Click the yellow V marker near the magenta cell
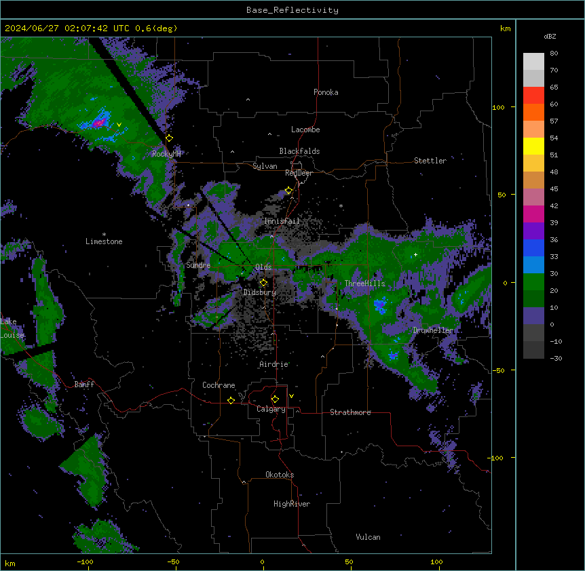This screenshot has width=585, height=571. point(119,125)
